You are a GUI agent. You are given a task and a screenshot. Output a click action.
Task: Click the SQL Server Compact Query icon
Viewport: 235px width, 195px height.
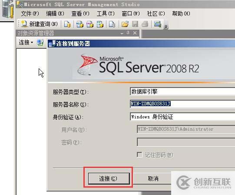[x=112, y=24]
